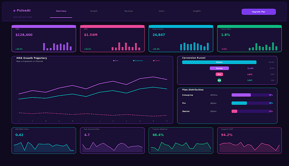Open the MRR $128,400 card

44,38
